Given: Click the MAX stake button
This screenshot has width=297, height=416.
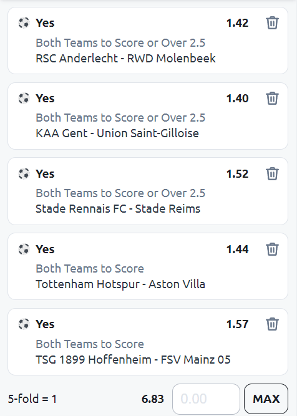Looking at the screenshot, I should click(x=266, y=399).
